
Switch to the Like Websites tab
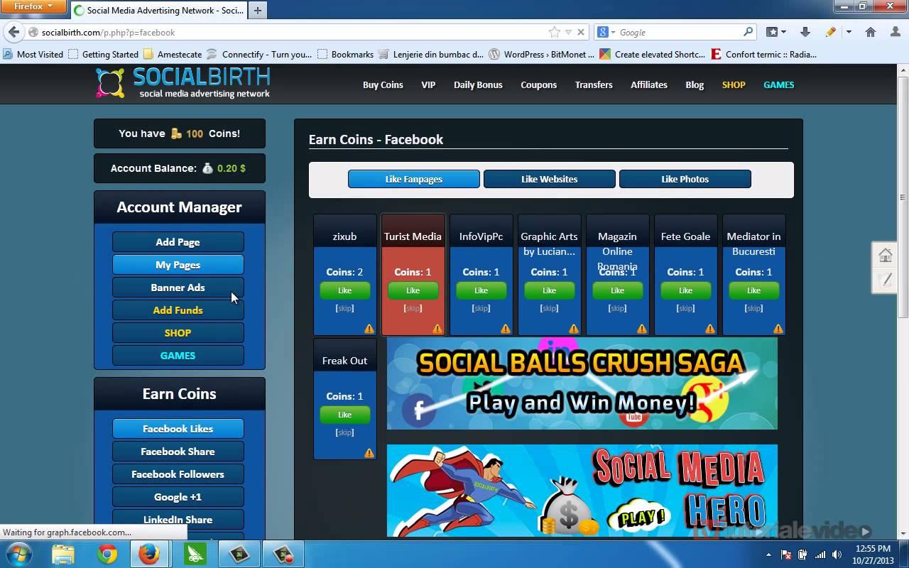tap(550, 179)
